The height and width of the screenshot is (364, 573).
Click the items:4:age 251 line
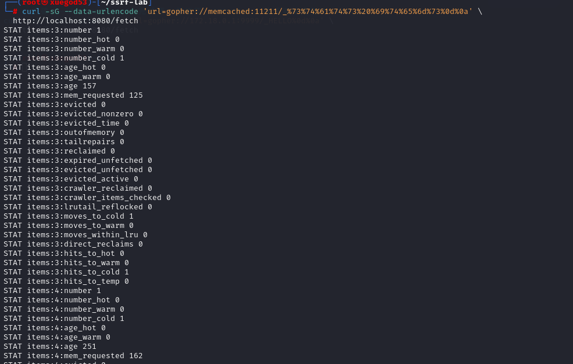tap(50, 347)
